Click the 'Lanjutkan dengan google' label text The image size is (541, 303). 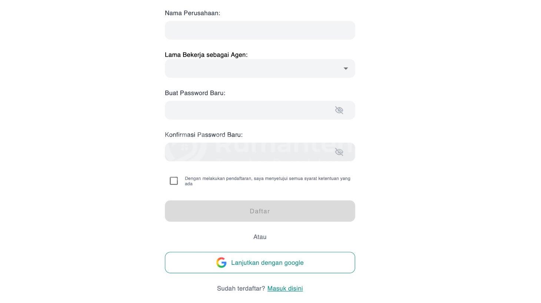267,263
